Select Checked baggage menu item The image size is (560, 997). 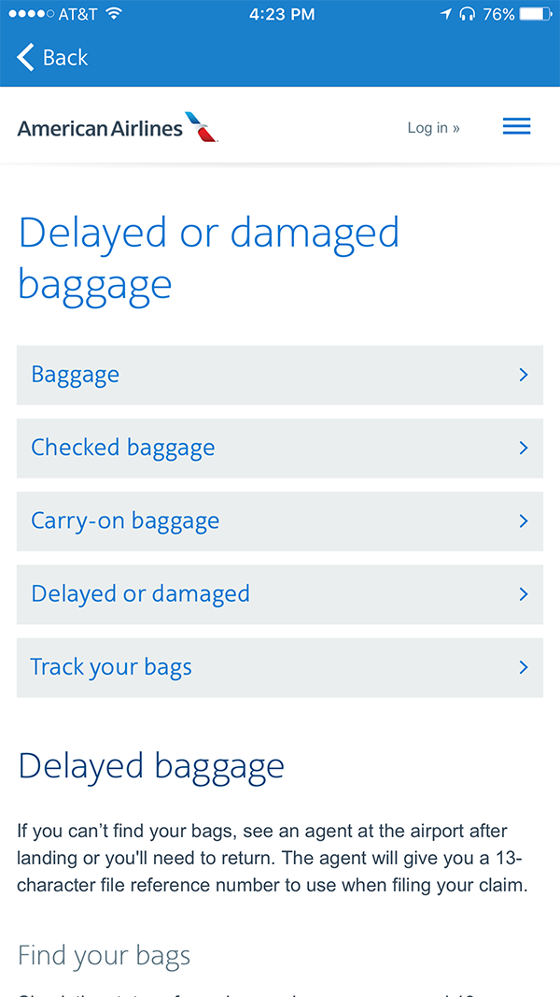click(123, 448)
